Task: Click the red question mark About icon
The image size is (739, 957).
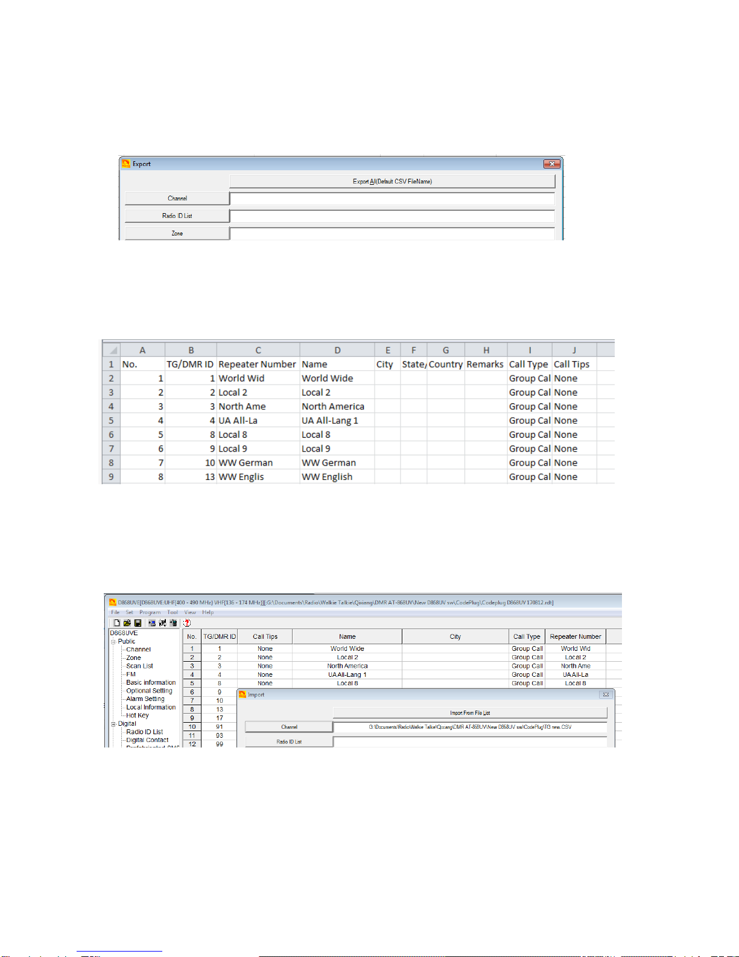Action: (187, 623)
